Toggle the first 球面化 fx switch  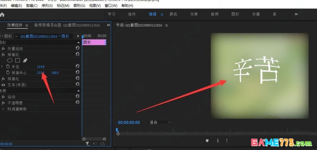[3, 55]
